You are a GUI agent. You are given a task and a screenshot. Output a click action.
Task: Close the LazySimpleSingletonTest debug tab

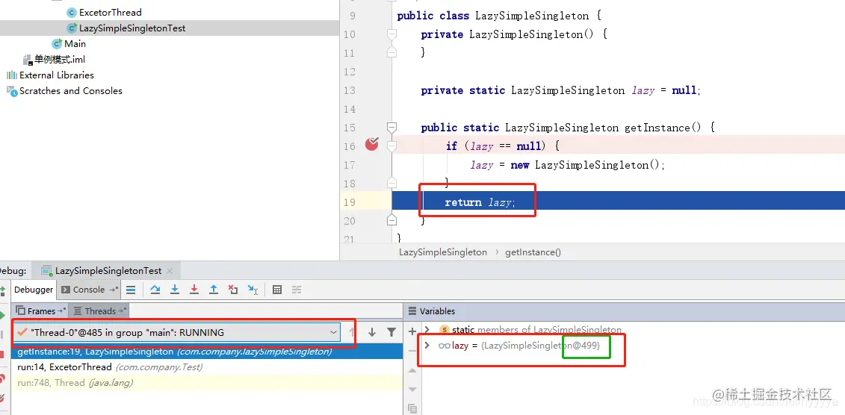coord(170,271)
